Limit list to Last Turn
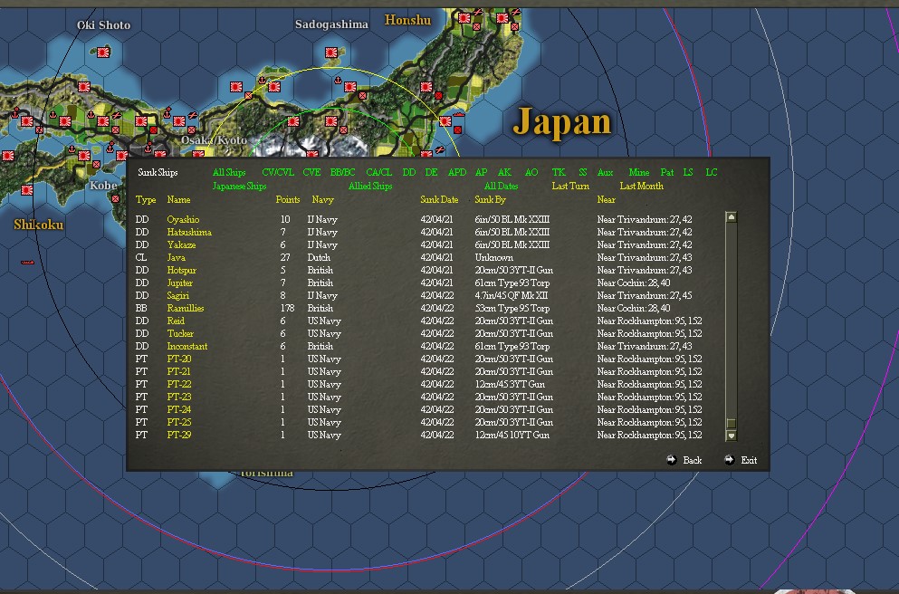Image resolution: width=899 pixels, height=594 pixels. pyautogui.click(x=569, y=186)
